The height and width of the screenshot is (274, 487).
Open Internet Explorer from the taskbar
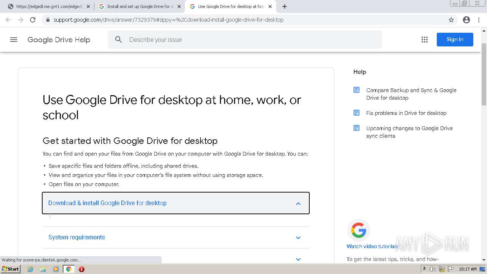click(x=30, y=269)
